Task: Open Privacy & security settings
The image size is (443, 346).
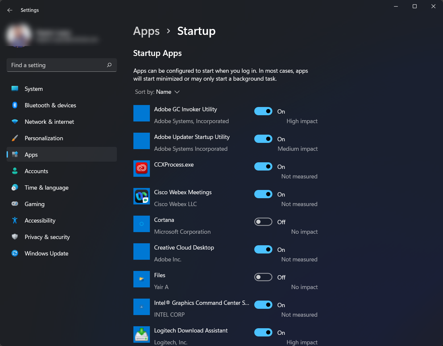Action: (x=62, y=237)
